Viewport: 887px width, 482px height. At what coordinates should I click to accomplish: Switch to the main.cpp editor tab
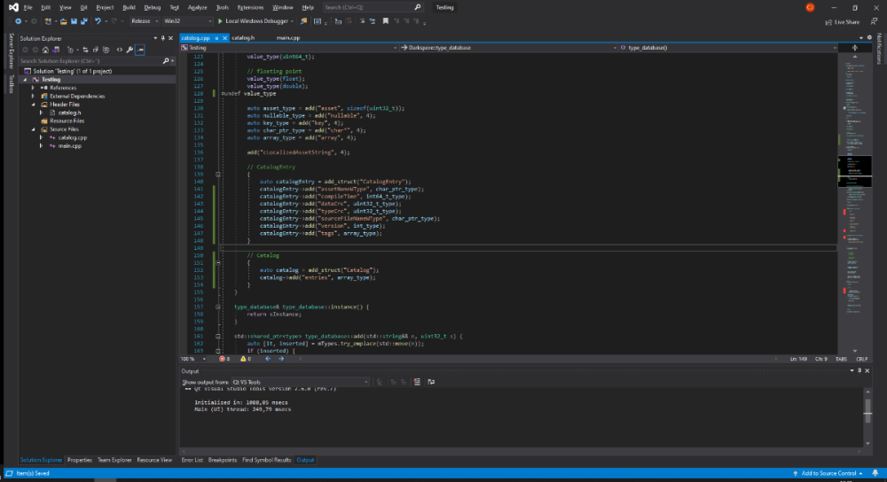pos(288,38)
